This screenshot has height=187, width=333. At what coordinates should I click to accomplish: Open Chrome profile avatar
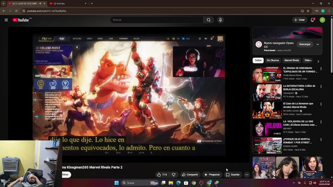coord(323,11)
